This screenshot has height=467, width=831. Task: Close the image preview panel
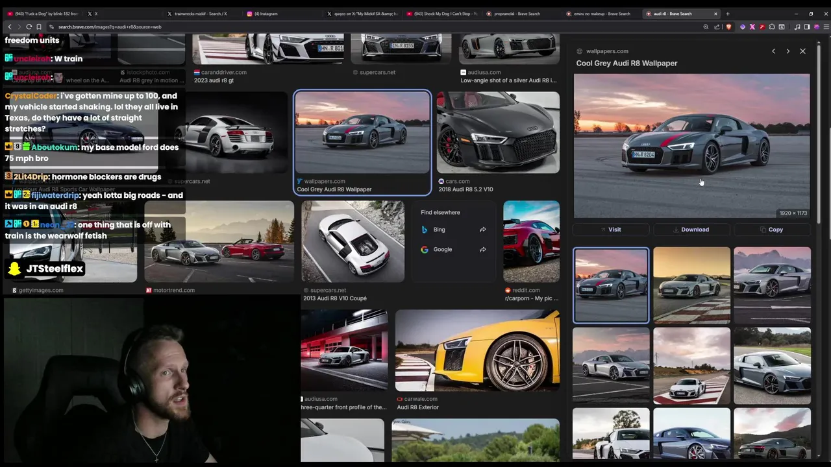pyautogui.click(x=802, y=51)
